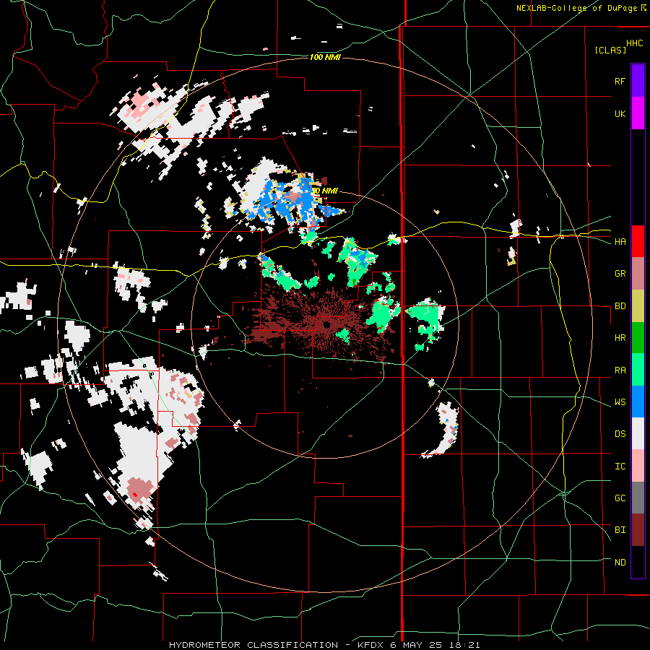650x650 pixels.
Task: Click the red hail pixel in southwest storm
Action: click(135, 494)
